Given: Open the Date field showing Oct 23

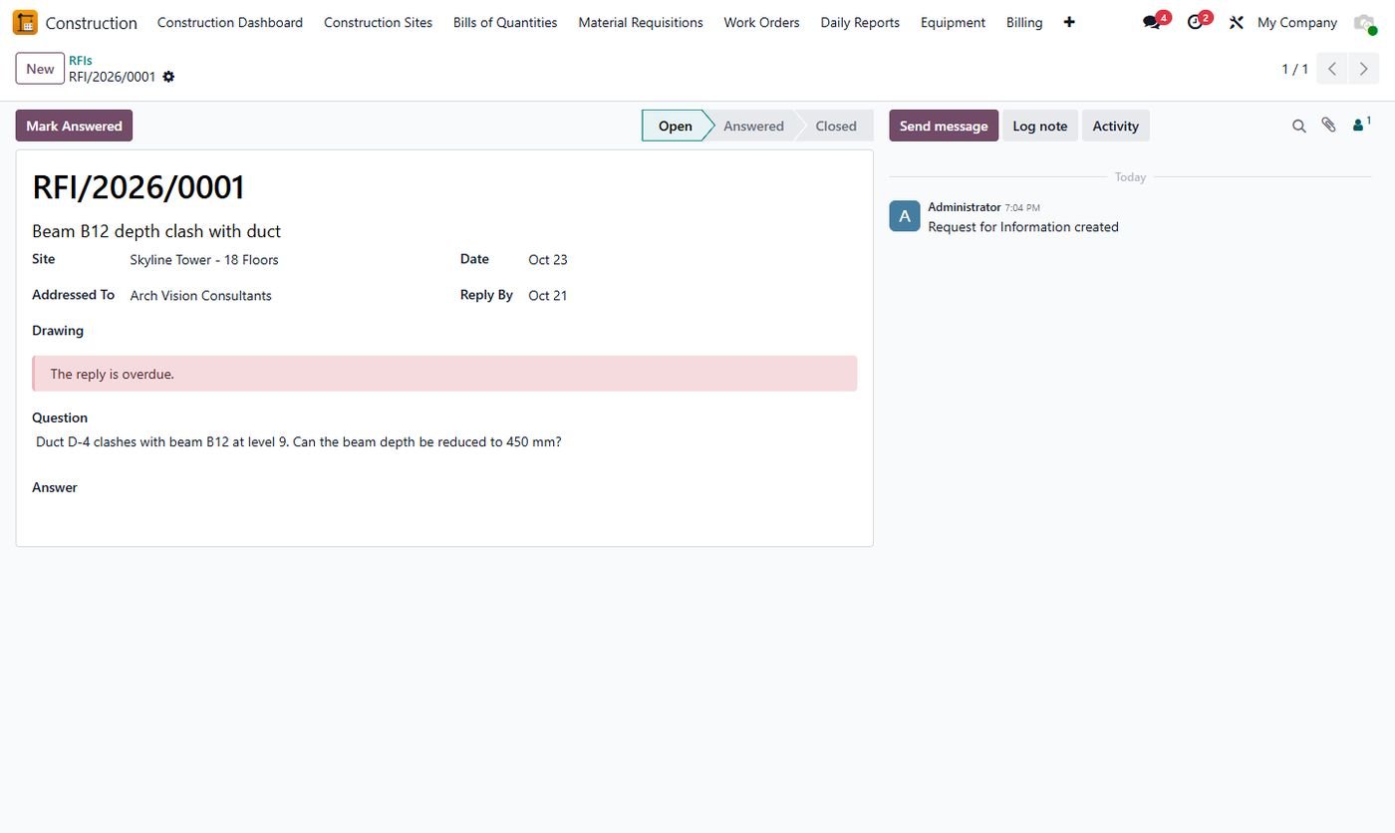Looking at the screenshot, I should tap(548, 260).
